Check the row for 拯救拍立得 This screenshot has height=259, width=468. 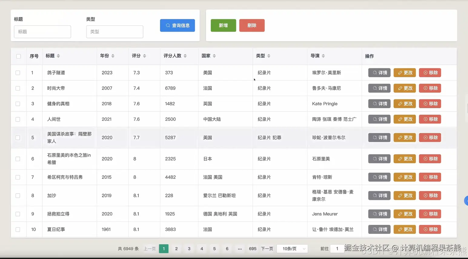(x=18, y=214)
